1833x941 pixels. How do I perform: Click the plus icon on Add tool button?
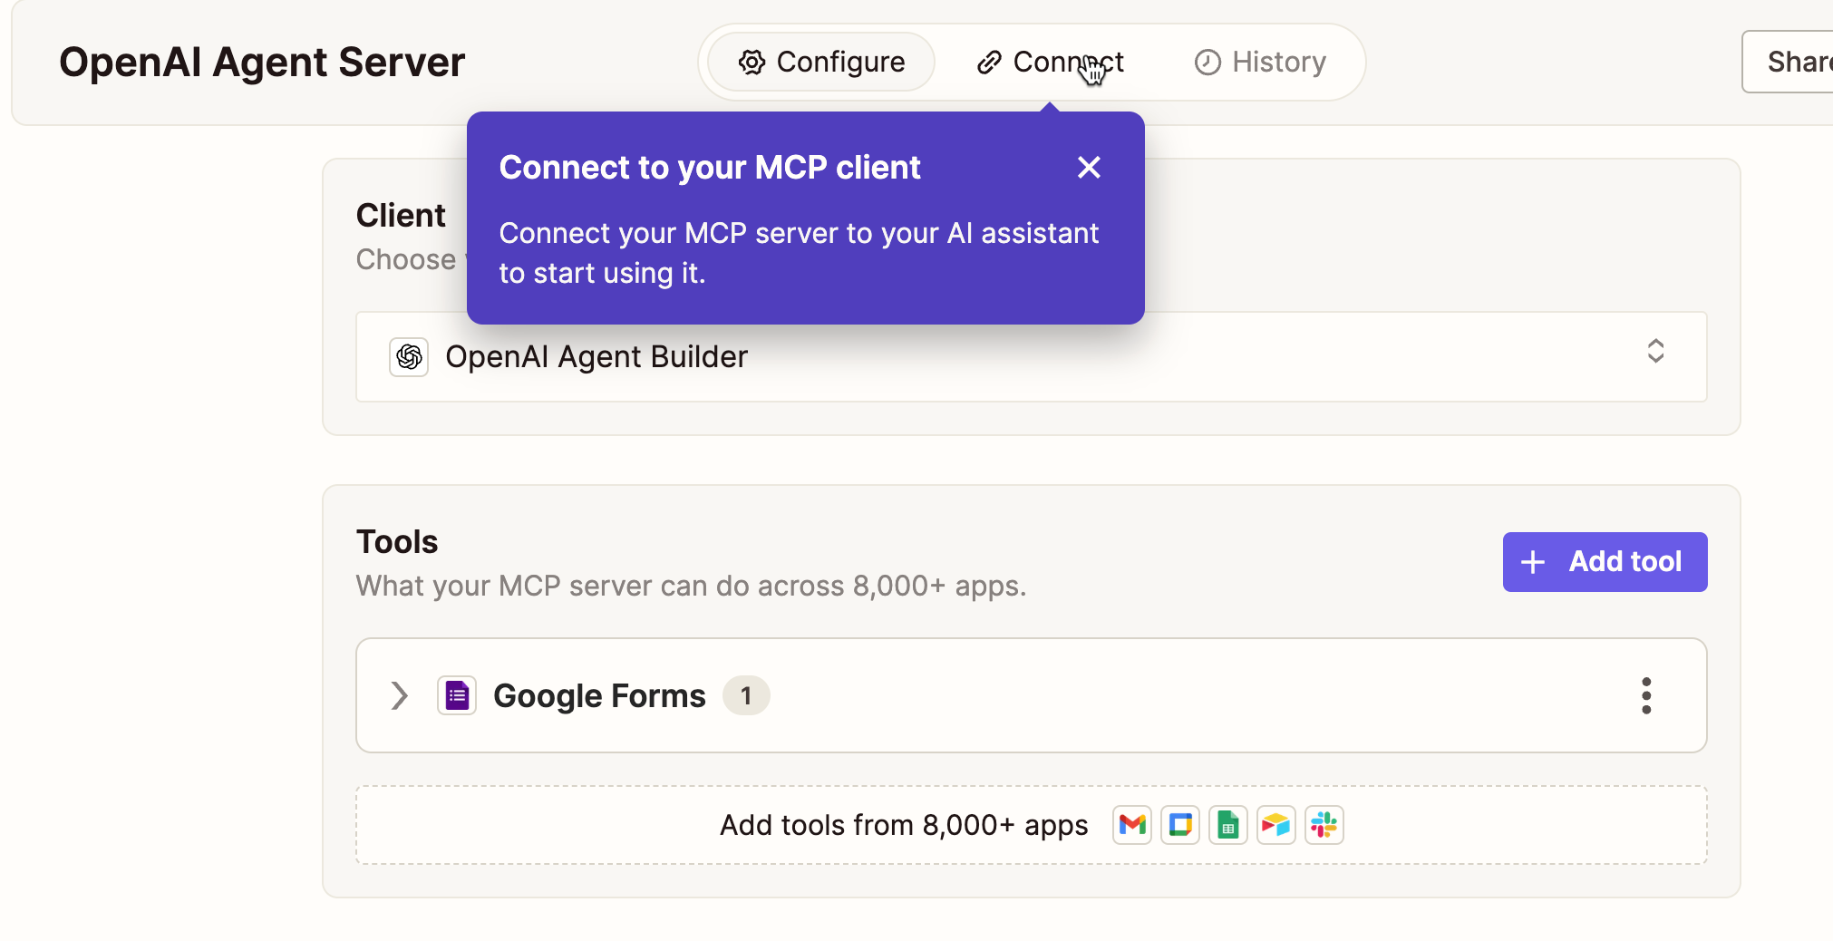pos(1533,562)
